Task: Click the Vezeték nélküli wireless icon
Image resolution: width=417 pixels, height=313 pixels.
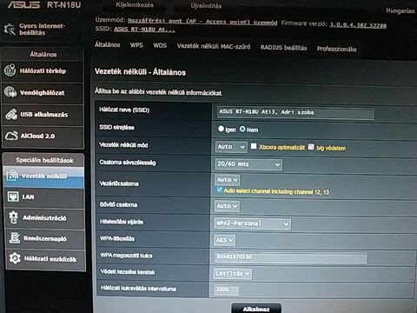Action: coord(12,176)
